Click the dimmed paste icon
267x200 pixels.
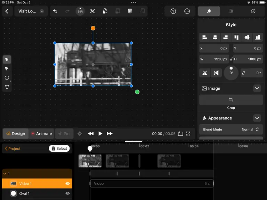tap(118, 11)
